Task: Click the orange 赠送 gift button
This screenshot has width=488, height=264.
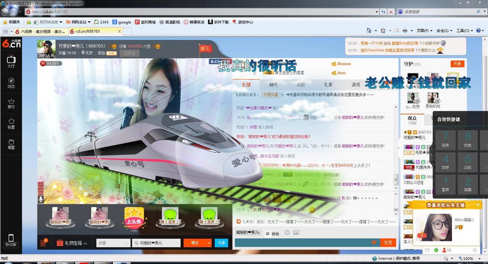Action: tap(195, 243)
